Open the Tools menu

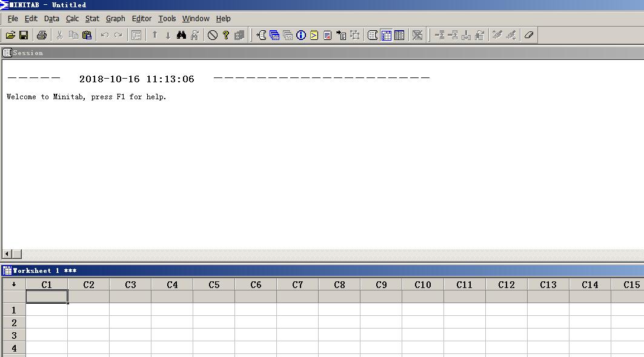tap(167, 19)
